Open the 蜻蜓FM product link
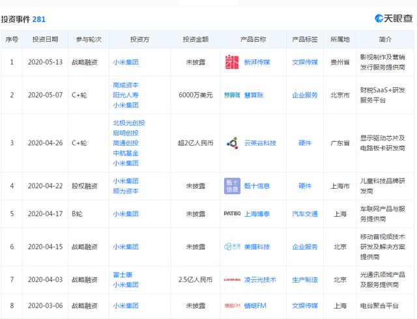This screenshot has width=417, height=319. point(255,306)
